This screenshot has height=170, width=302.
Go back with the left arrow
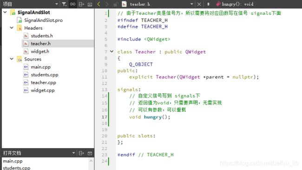tap(98, 4)
